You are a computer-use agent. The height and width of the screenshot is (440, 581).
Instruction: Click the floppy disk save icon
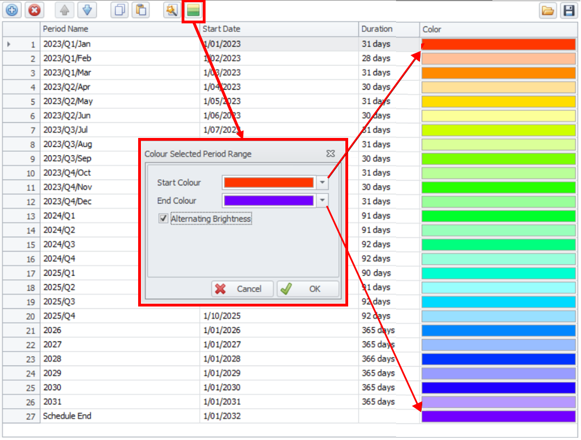pyautogui.click(x=568, y=11)
